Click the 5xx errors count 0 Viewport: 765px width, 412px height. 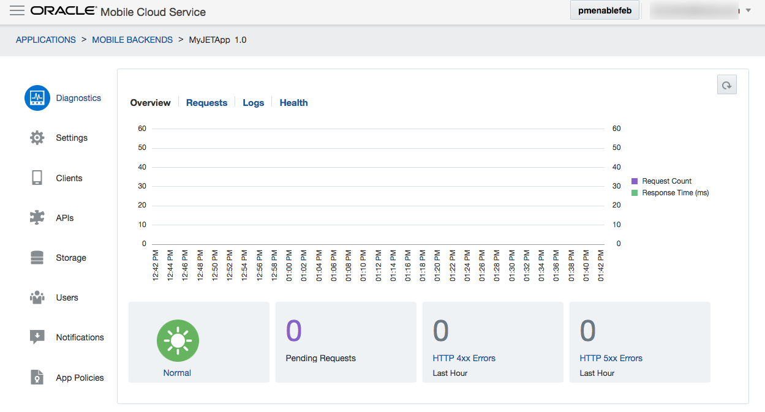588,331
